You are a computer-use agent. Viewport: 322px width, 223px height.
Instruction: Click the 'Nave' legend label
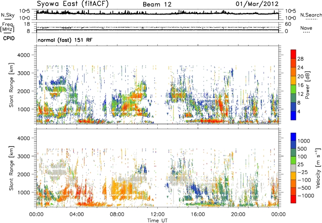pyautogui.click(x=306, y=28)
